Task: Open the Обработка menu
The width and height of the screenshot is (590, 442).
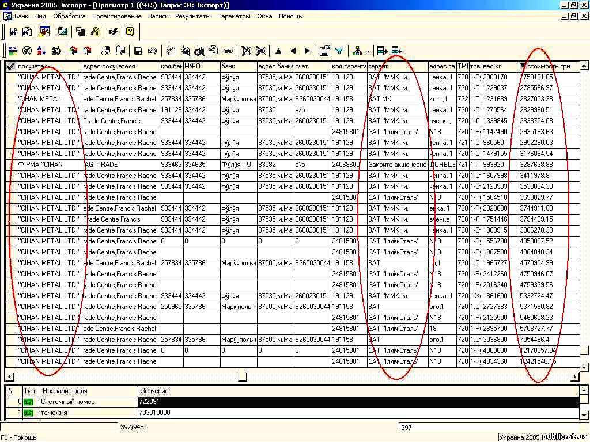Action: click(x=69, y=16)
